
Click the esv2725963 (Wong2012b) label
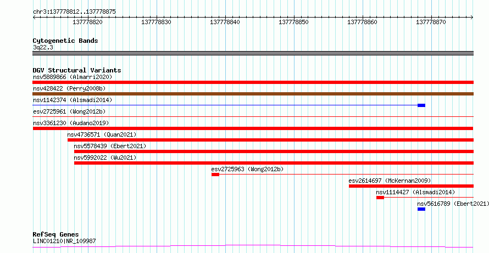point(247,169)
